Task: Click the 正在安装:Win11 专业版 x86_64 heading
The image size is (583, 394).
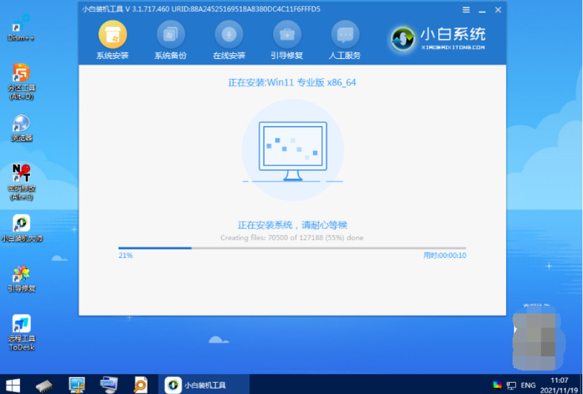Action: 292,83
